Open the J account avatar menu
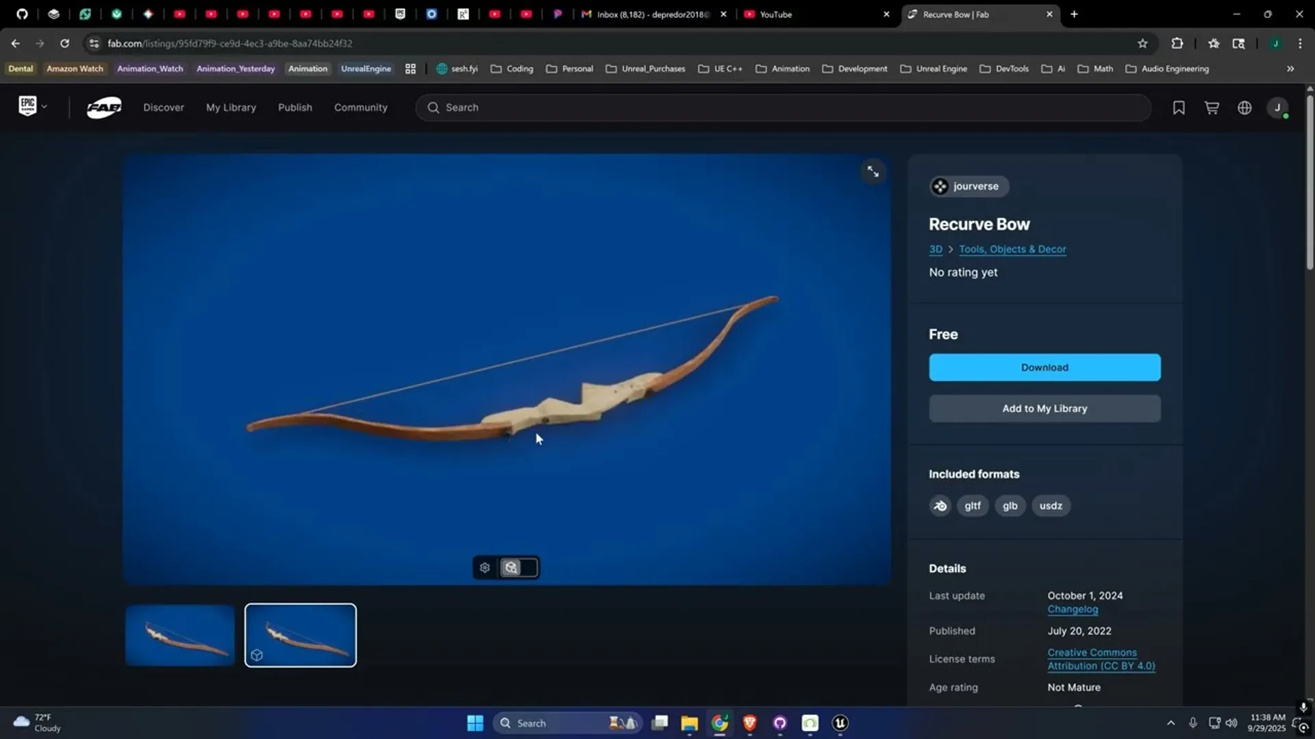The height and width of the screenshot is (739, 1315). 1278,107
